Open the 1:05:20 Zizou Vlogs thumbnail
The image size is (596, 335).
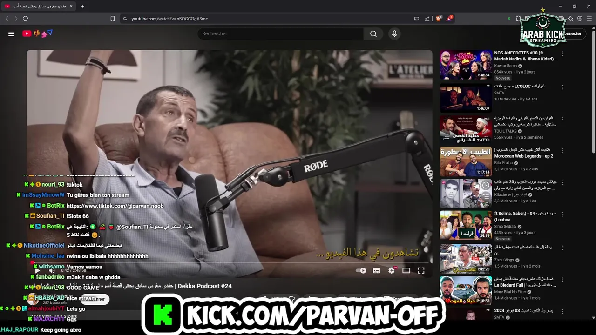pyautogui.click(x=466, y=258)
